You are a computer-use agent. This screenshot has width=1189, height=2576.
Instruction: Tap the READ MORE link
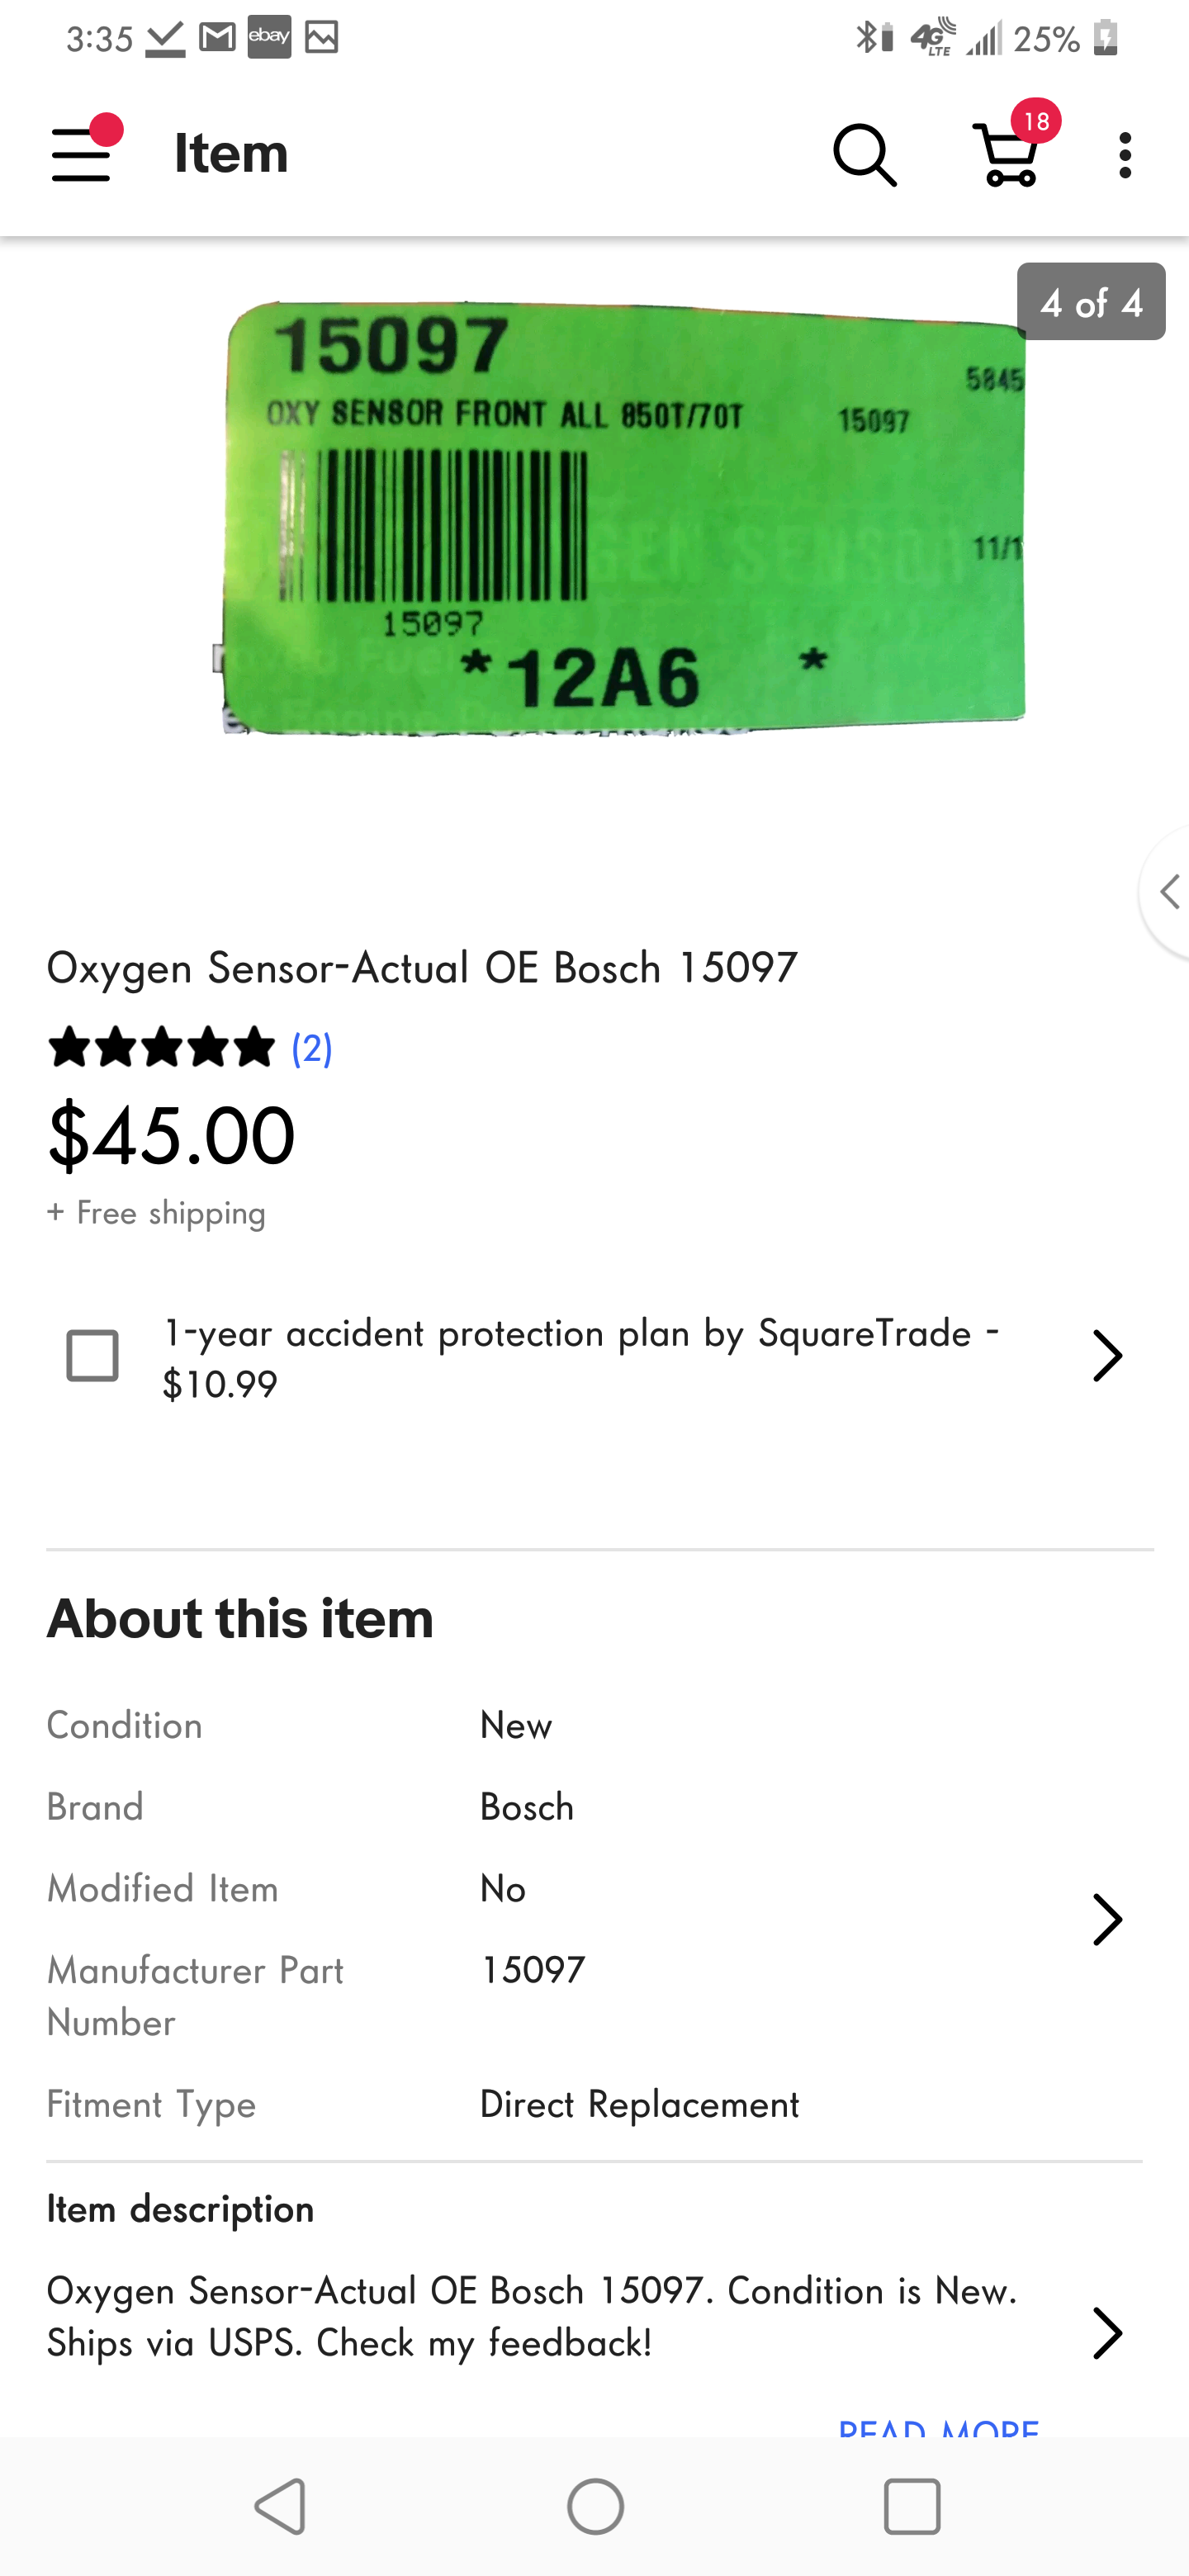click(x=938, y=2425)
